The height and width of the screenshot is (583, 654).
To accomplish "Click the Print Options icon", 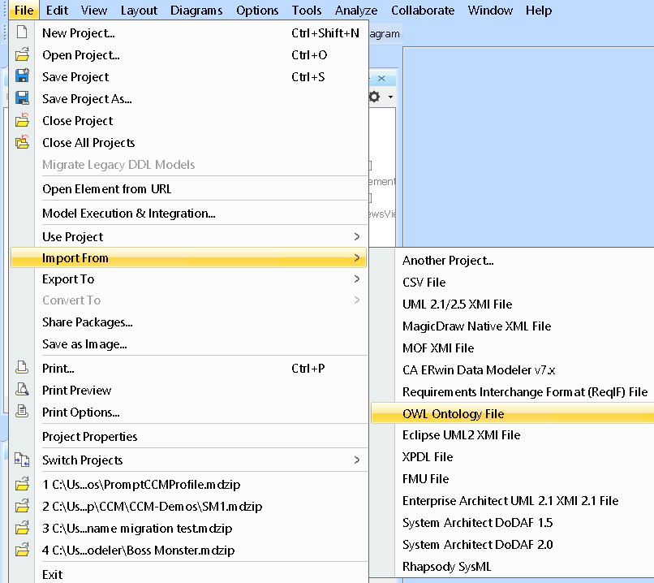I will [x=22, y=412].
